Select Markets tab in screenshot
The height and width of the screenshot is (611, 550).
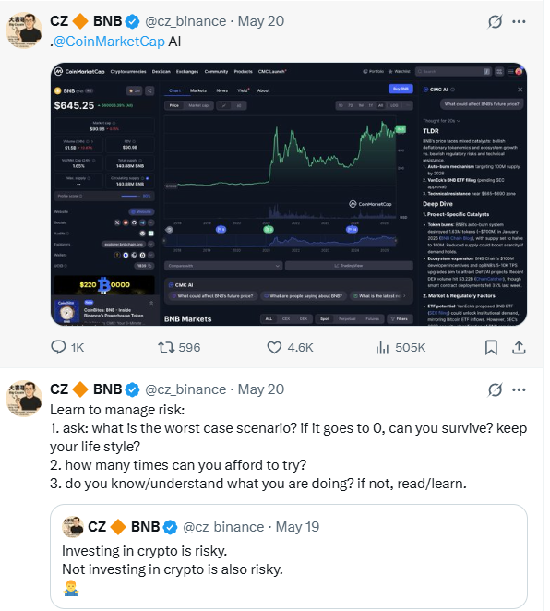(198, 90)
